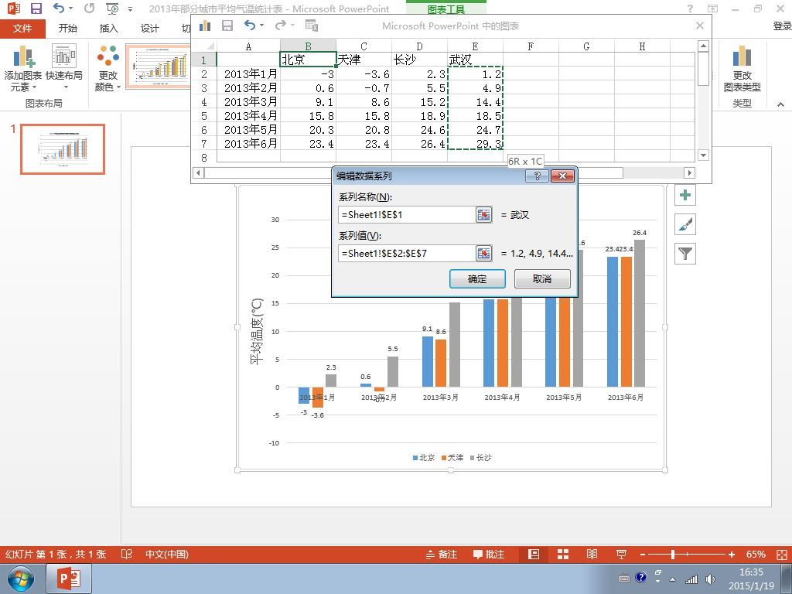Image resolution: width=792 pixels, height=594 pixels.
Task: Collapse dialog via 系列值 range selector icon
Action: click(484, 253)
